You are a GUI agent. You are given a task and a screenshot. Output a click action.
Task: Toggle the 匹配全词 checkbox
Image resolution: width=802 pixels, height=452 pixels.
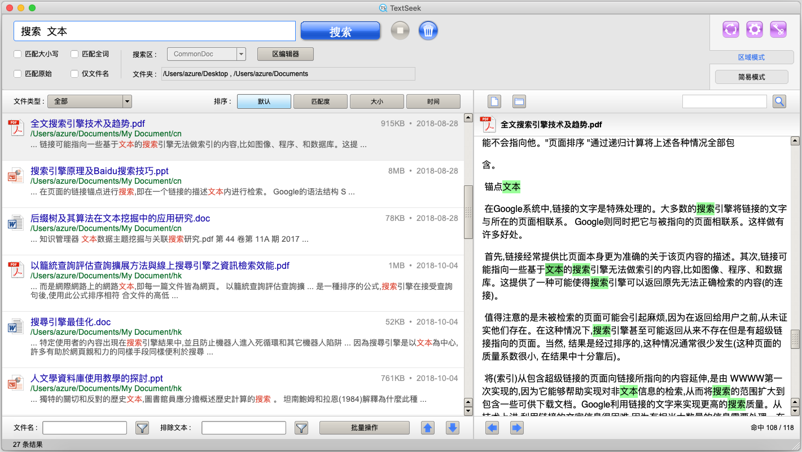coord(74,54)
